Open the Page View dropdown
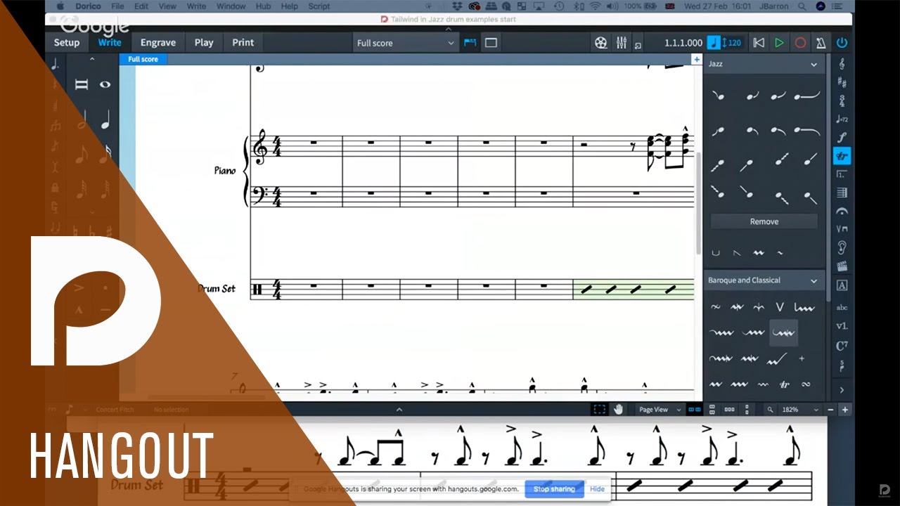The image size is (900, 506). 660,409
